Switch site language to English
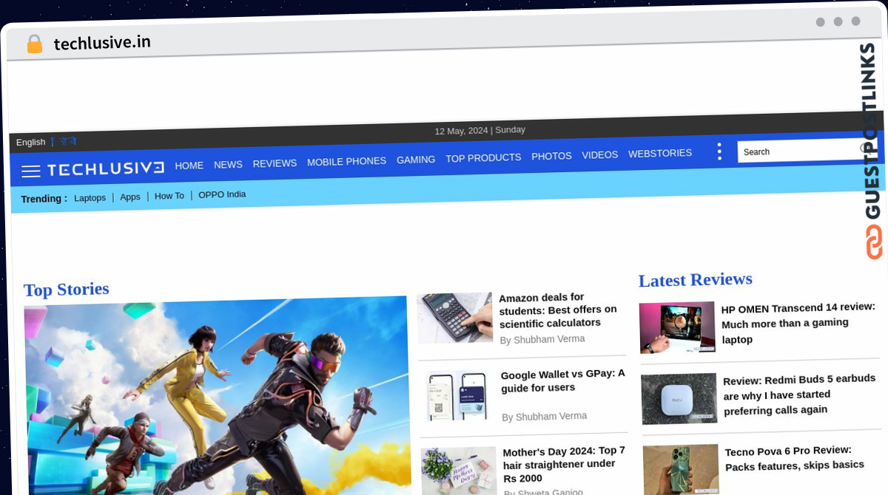The height and width of the screenshot is (495, 888). tap(30, 142)
